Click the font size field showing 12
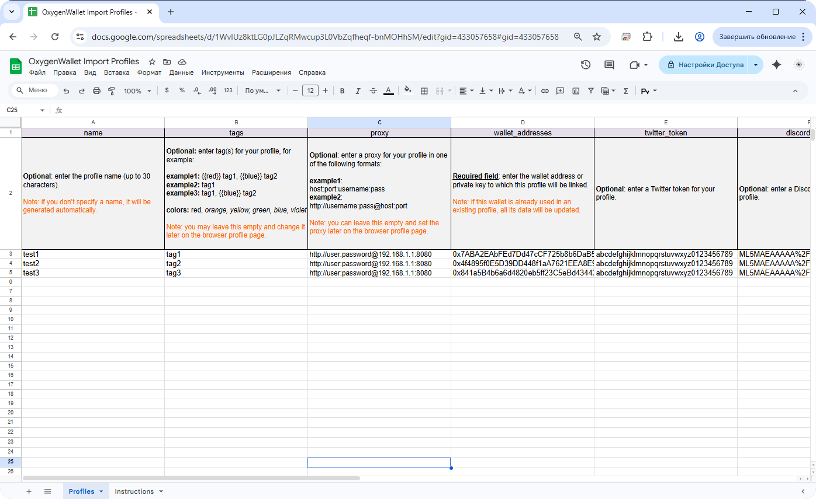816x499 pixels. coord(310,90)
